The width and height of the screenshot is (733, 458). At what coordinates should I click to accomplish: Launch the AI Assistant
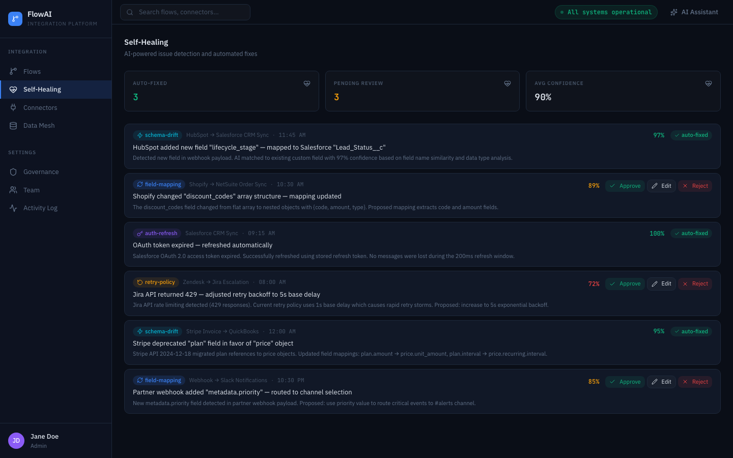[x=694, y=12]
